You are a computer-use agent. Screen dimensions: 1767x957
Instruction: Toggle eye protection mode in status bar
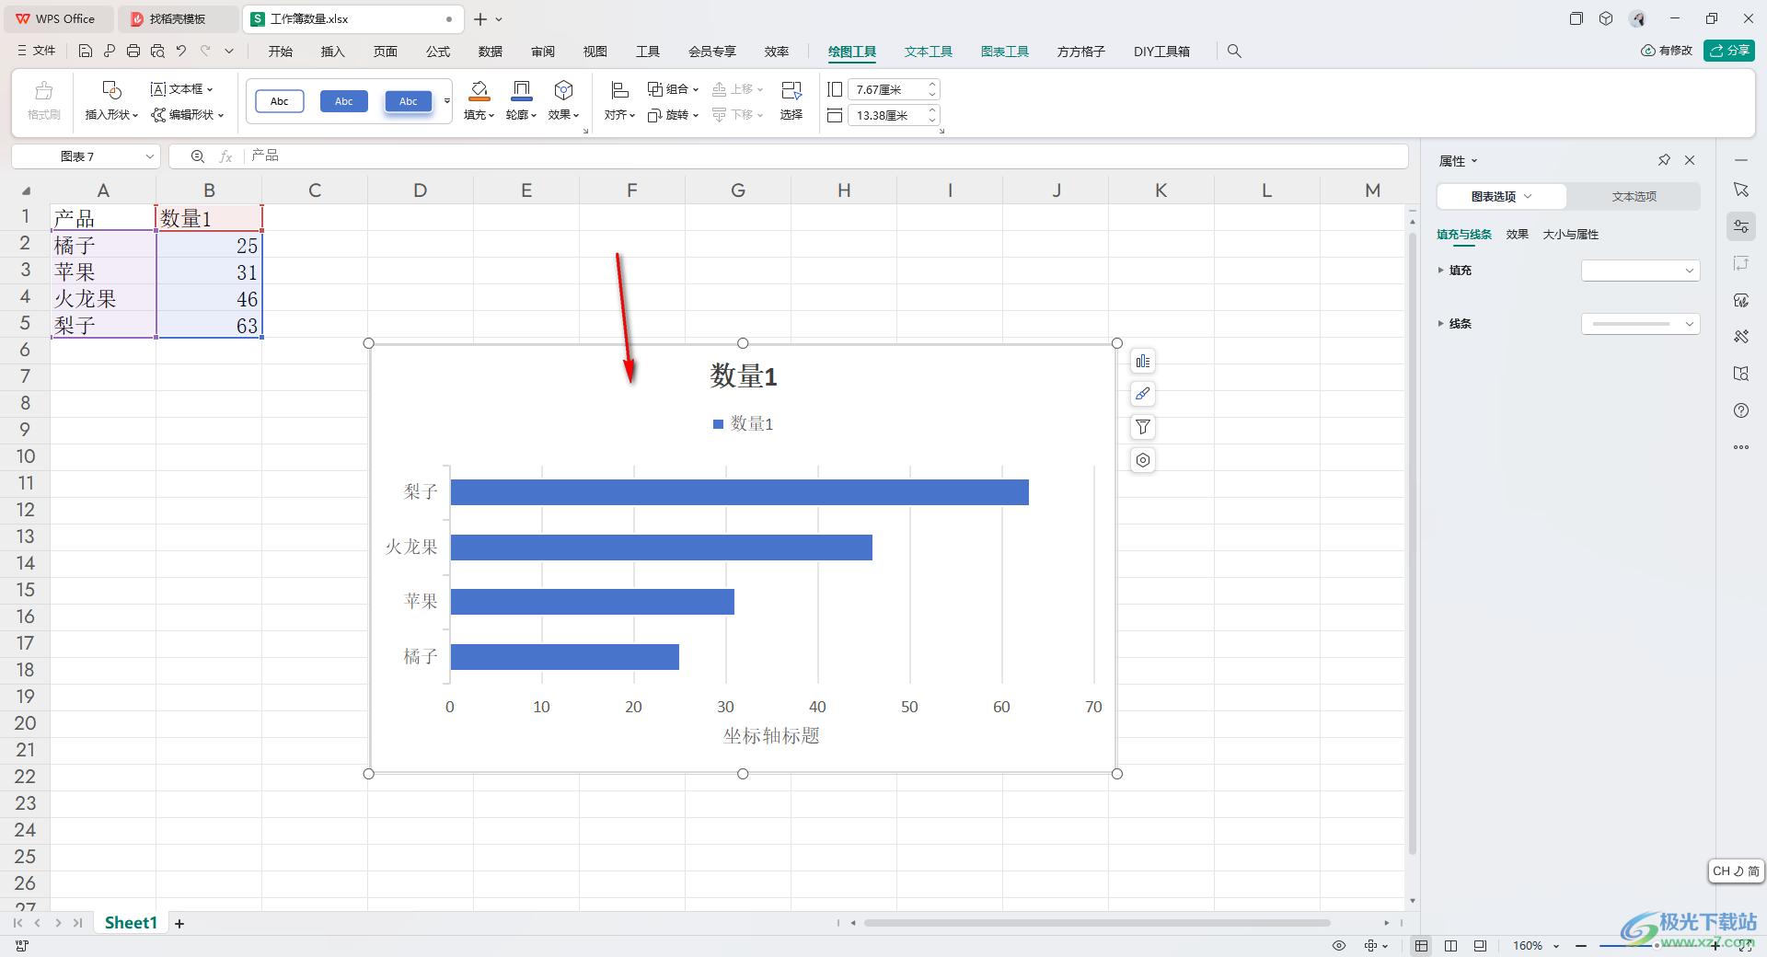[1339, 945]
